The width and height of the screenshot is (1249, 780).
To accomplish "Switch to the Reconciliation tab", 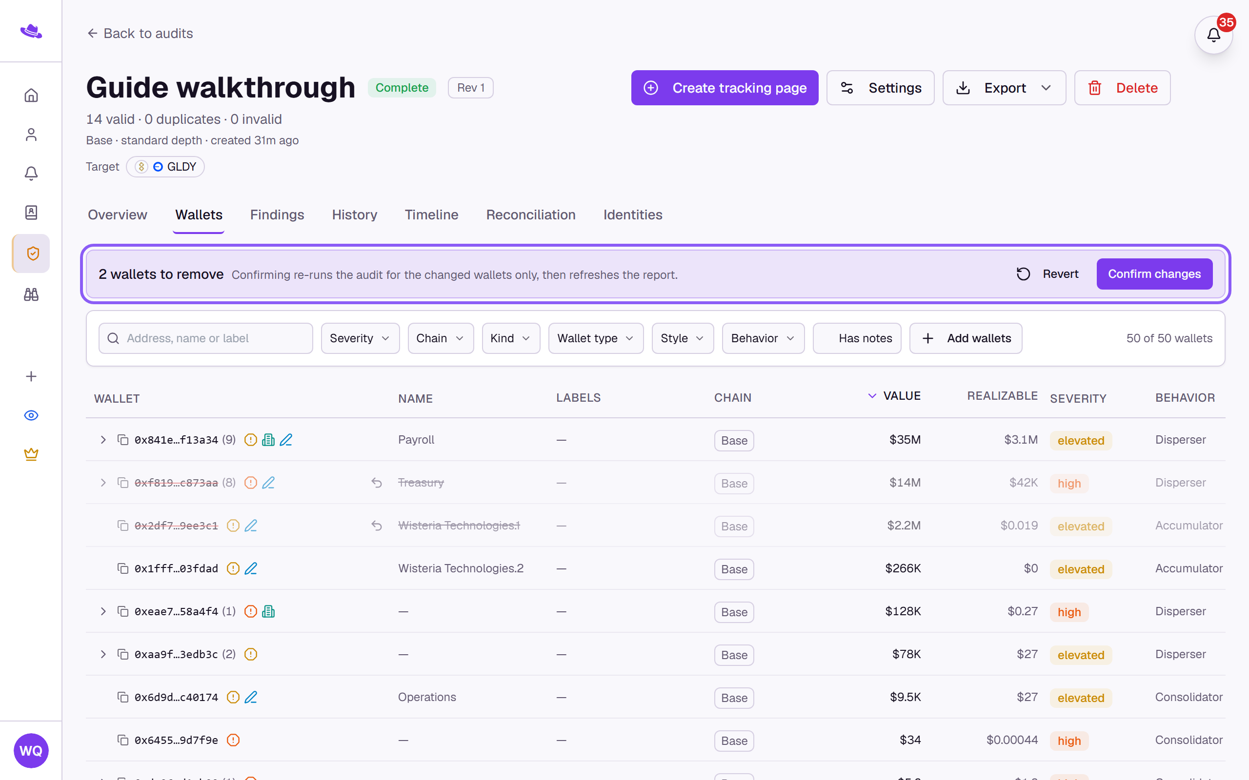I will (530, 214).
